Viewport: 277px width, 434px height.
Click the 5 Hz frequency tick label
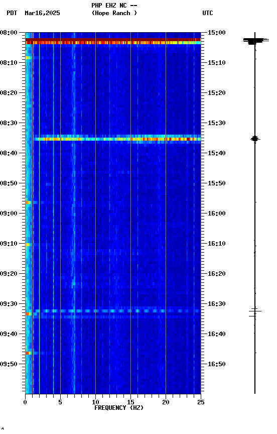pyautogui.click(x=60, y=402)
